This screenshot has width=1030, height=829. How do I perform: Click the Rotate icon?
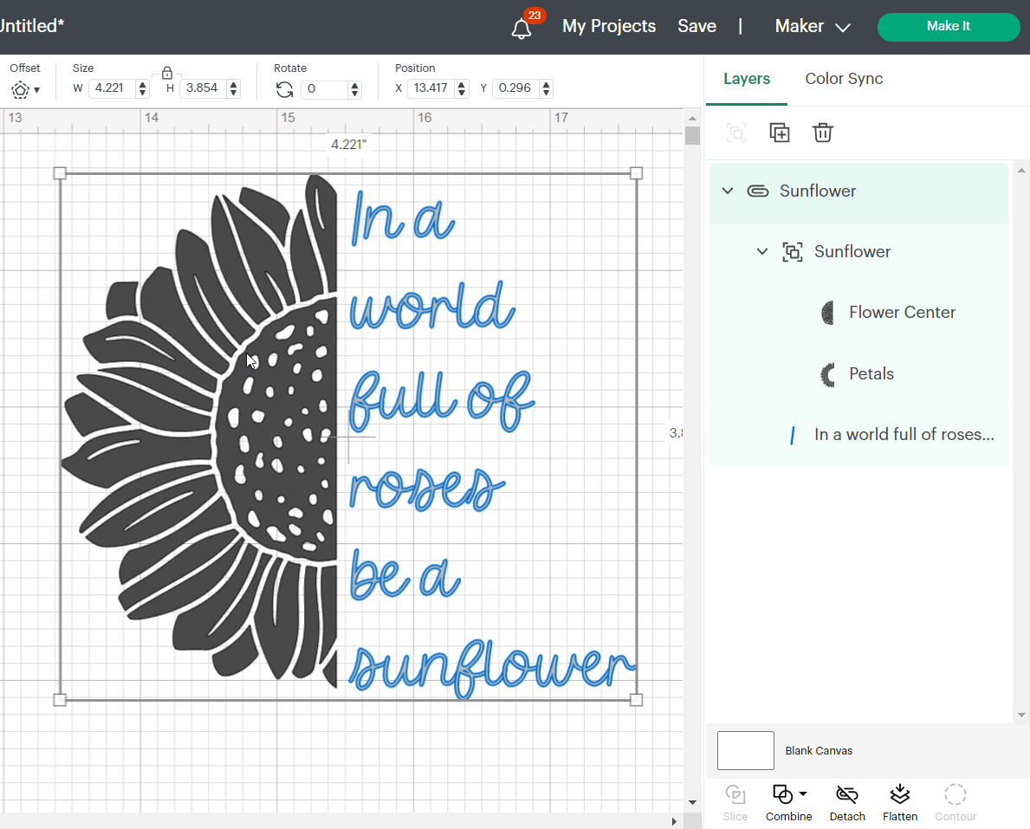point(284,89)
